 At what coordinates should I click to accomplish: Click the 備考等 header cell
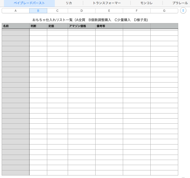109,26
